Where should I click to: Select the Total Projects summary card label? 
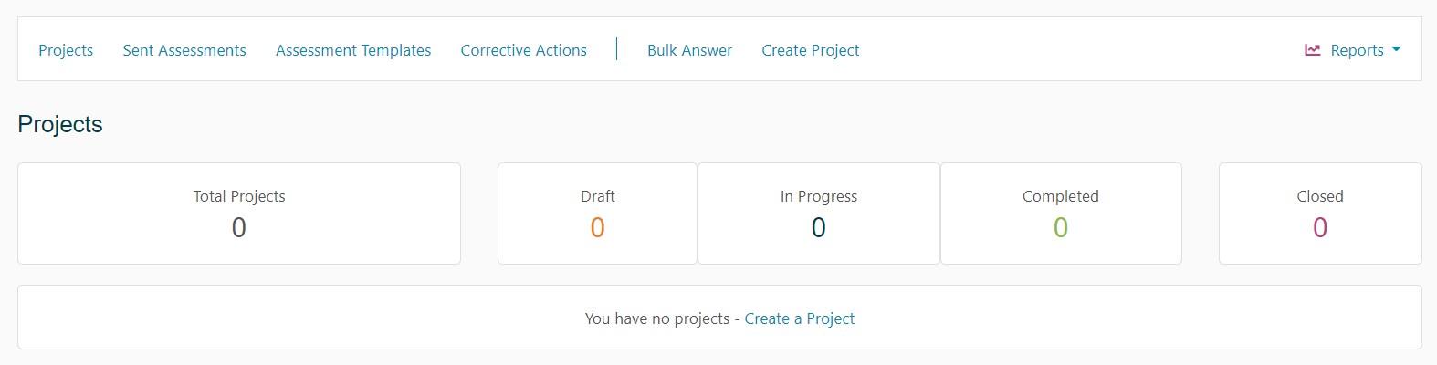(239, 196)
